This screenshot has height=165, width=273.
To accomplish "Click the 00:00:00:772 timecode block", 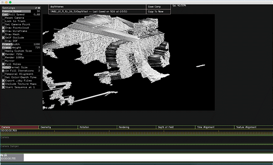I will click(x=12, y=157).
